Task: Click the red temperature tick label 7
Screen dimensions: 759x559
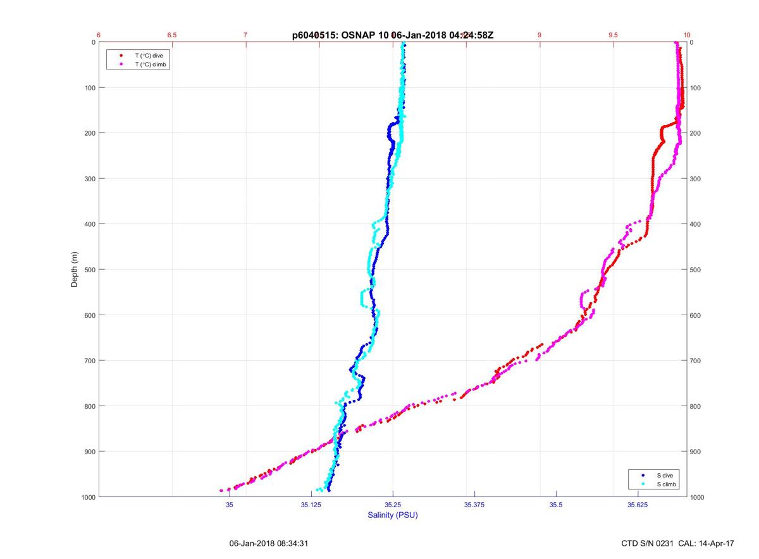Action: pyautogui.click(x=245, y=35)
